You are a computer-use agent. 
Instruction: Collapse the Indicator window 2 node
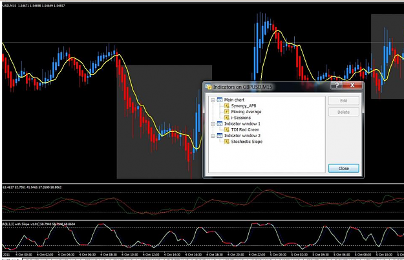click(213, 136)
